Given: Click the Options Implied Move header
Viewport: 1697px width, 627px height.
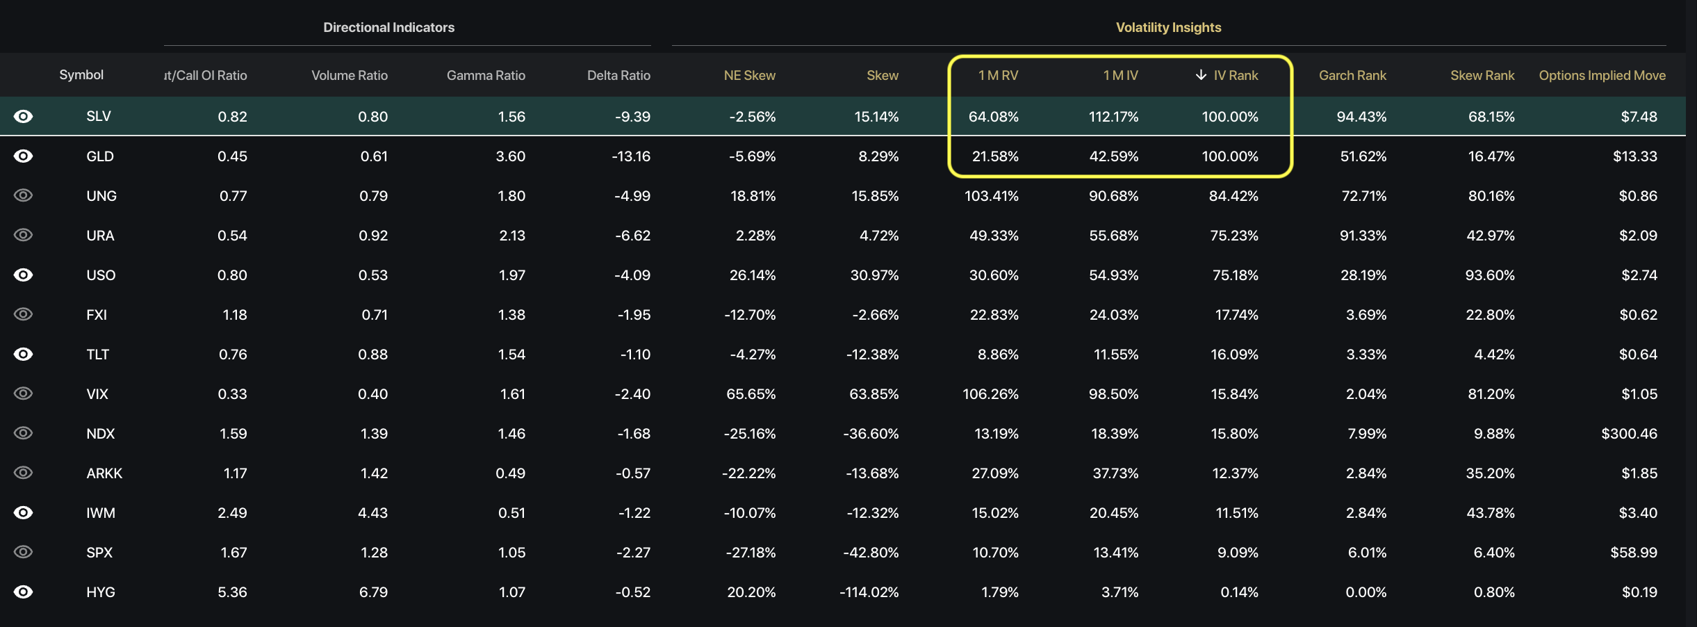Looking at the screenshot, I should (x=1602, y=75).
